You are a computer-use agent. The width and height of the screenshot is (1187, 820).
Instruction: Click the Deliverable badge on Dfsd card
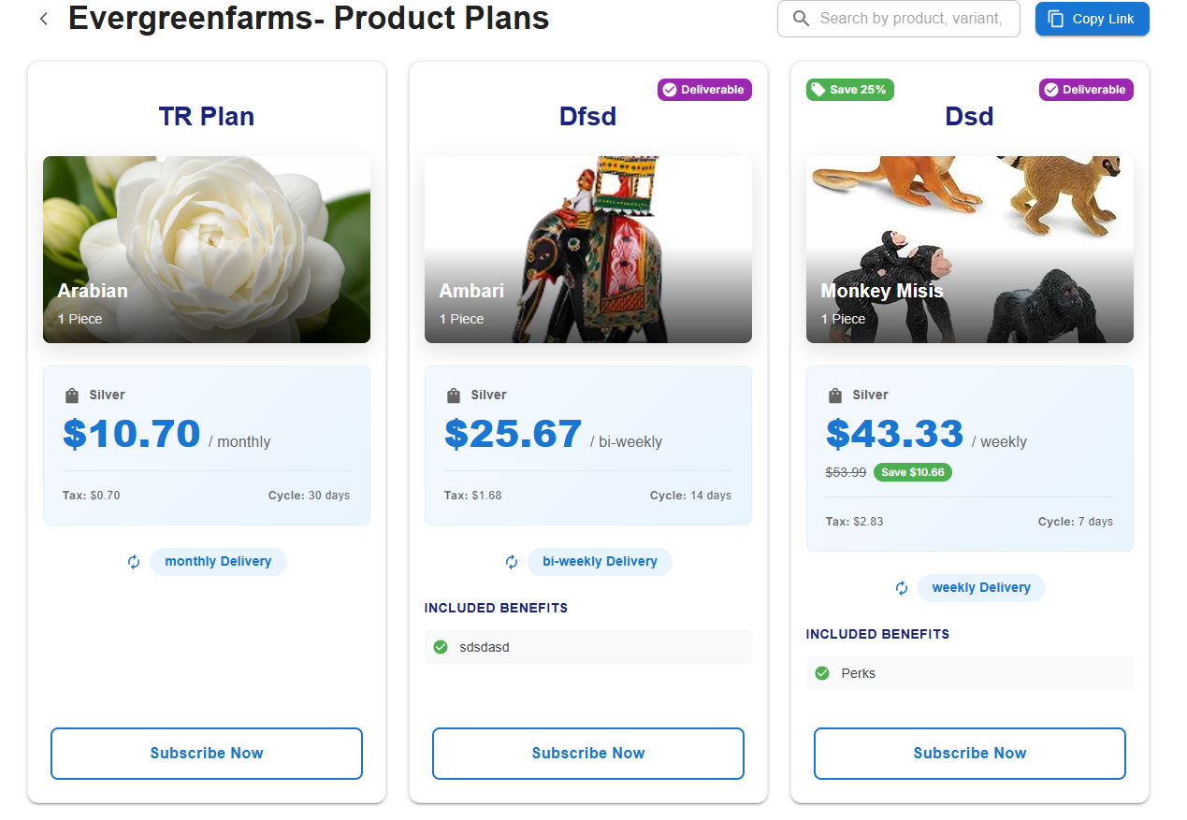[704, 90]
